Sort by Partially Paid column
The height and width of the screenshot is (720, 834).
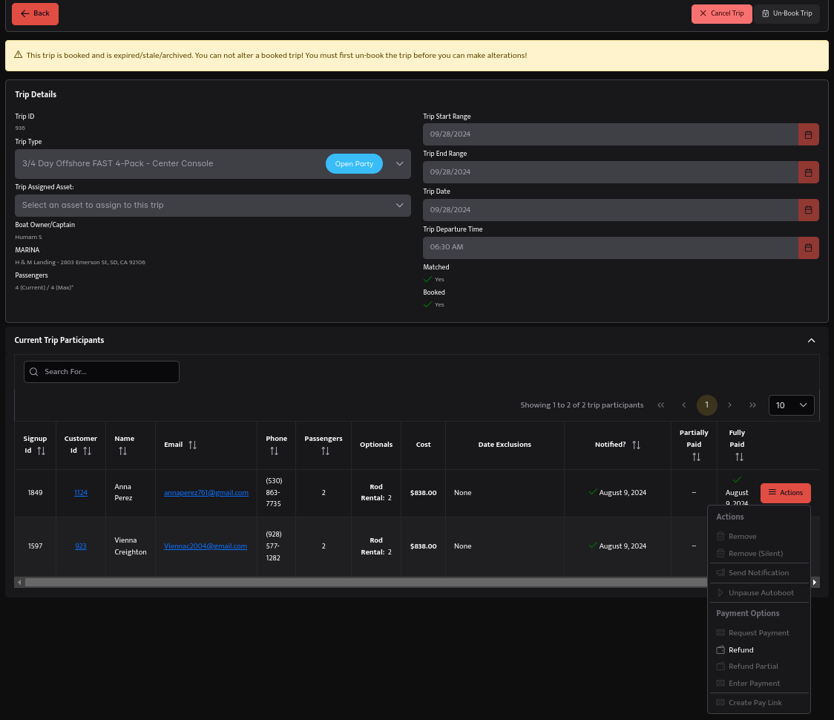tap(696, 457)
